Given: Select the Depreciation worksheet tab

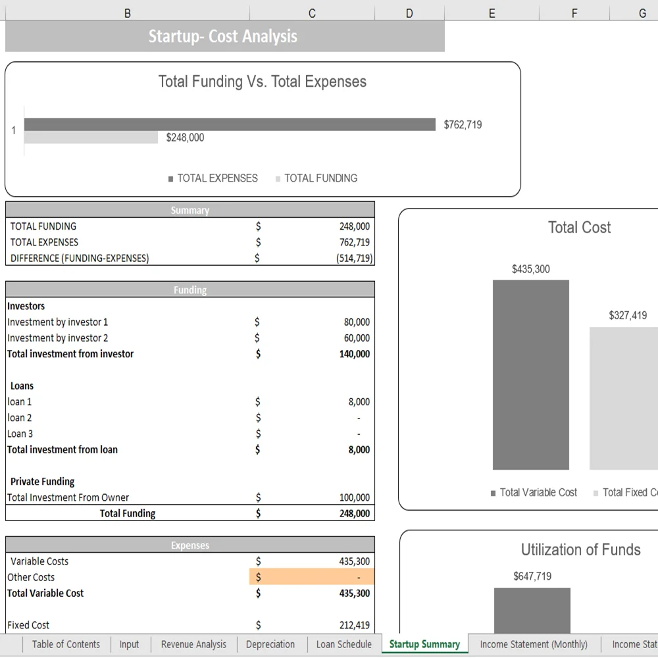Looking at the screenshot, I should pos(270,644).
